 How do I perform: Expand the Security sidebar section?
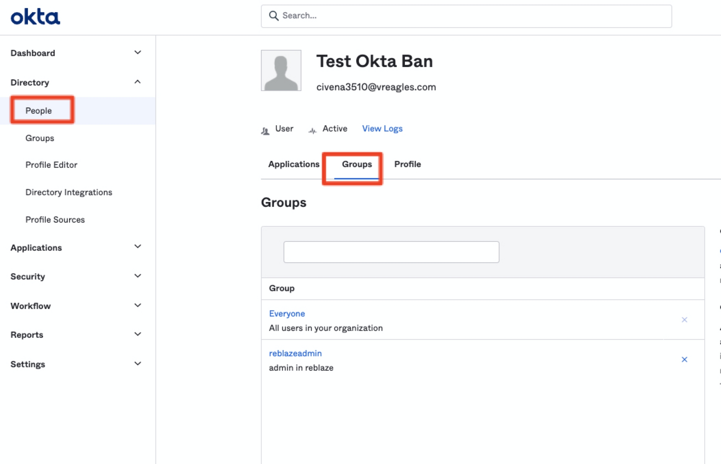click(x=137, y=276)
